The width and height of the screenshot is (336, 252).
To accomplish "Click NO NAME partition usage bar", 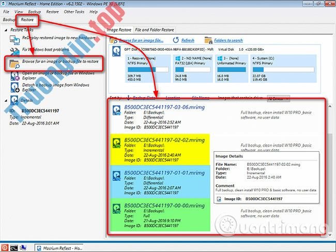I will pos(193,69).
